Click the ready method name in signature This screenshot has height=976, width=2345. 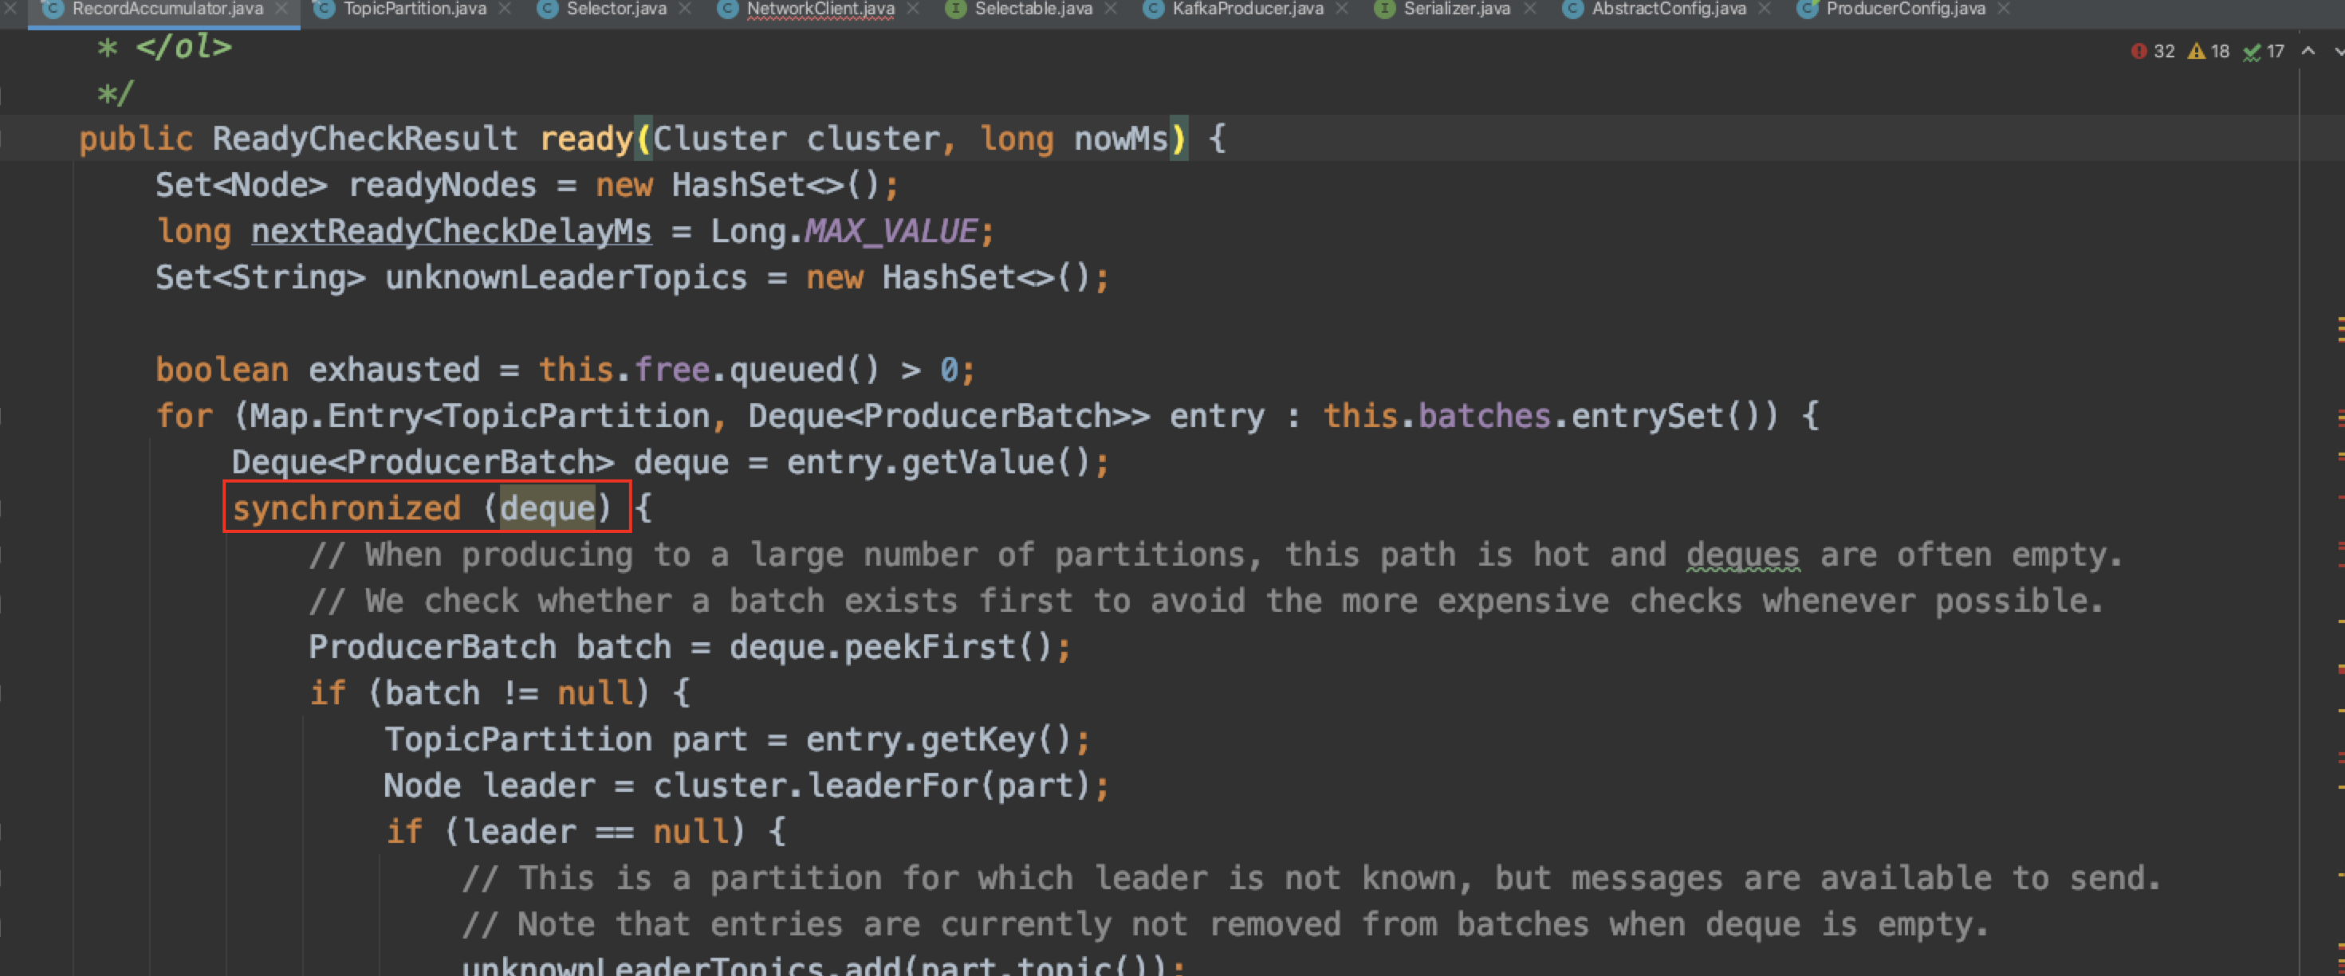tap(585, 139)
